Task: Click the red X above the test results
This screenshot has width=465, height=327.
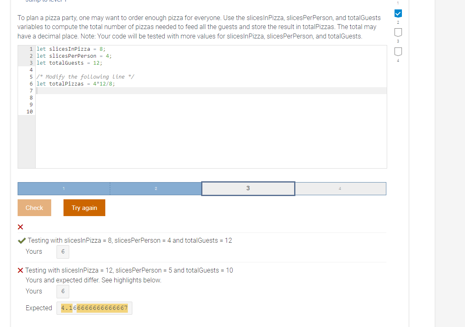Action: pos(20,227)
